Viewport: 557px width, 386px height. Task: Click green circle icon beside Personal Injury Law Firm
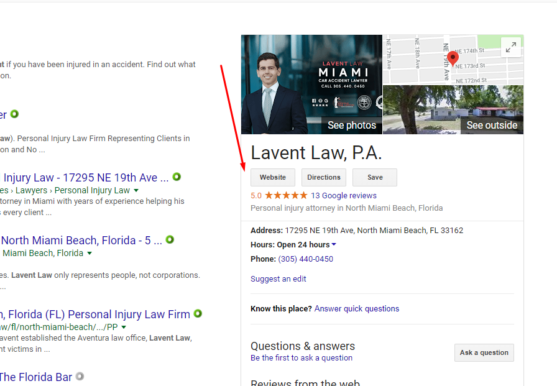[x=198, y=313]
